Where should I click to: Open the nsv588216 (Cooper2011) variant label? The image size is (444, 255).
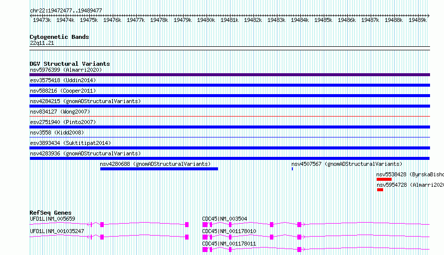[x=63, y=91]
